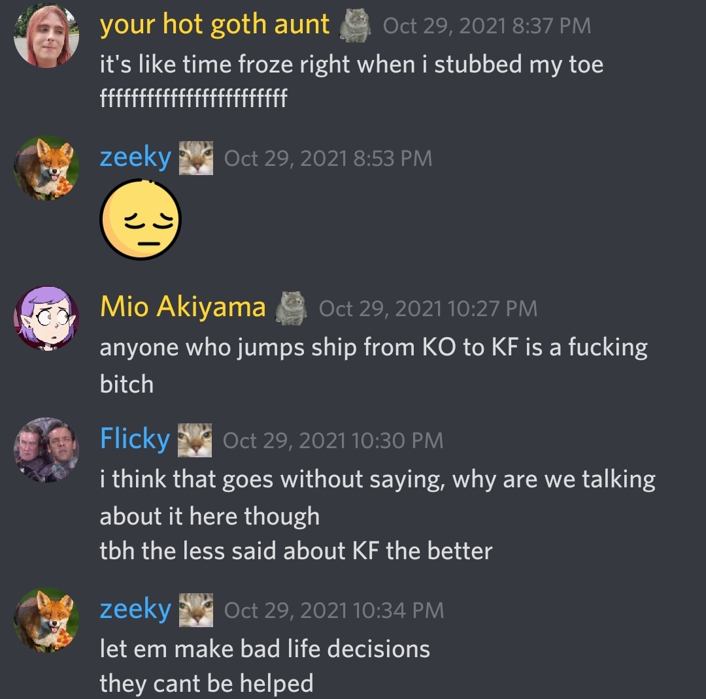Open Mio Akiyama username
This screenshot has width=706, height=699.
point(183,307)
